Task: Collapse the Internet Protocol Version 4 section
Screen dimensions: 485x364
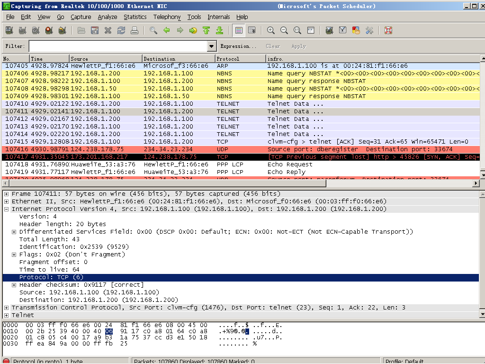Action: (x=7, y=209)
